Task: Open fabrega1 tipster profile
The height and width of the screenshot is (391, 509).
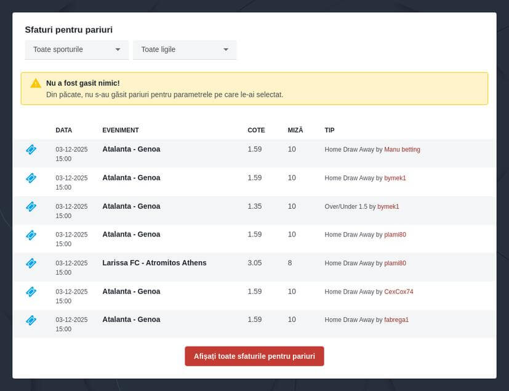Action: click(396, 320)
